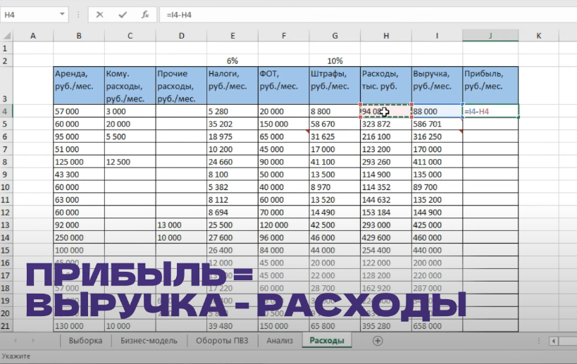The image size is (577, 364).
Task: Select row 2 header
Action: point(5,61)
